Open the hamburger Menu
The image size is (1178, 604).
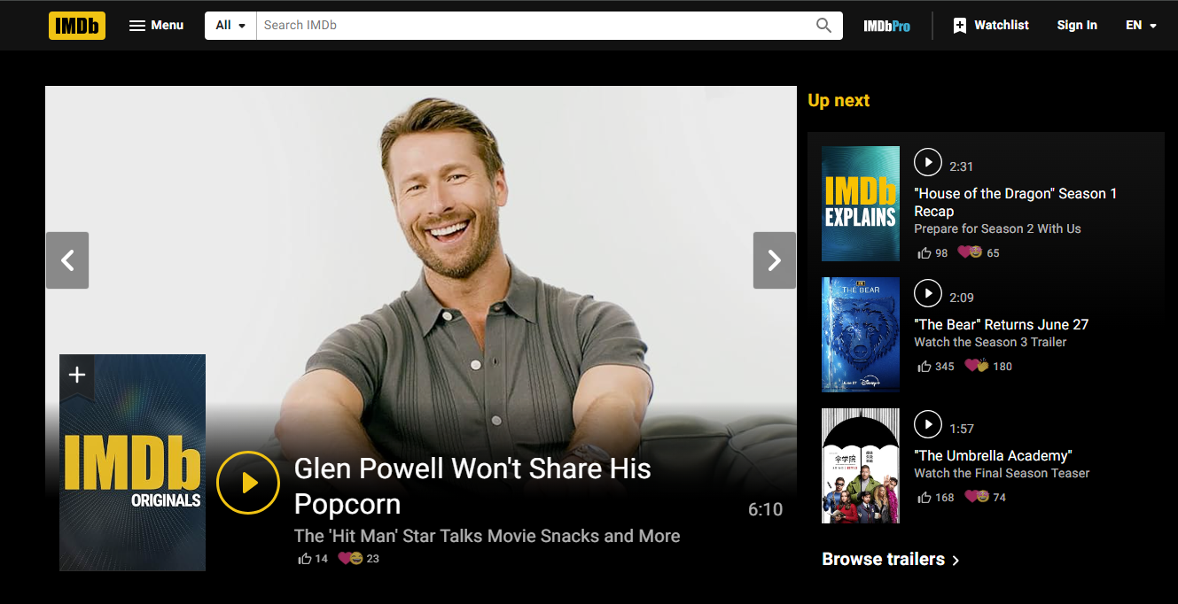156,25
